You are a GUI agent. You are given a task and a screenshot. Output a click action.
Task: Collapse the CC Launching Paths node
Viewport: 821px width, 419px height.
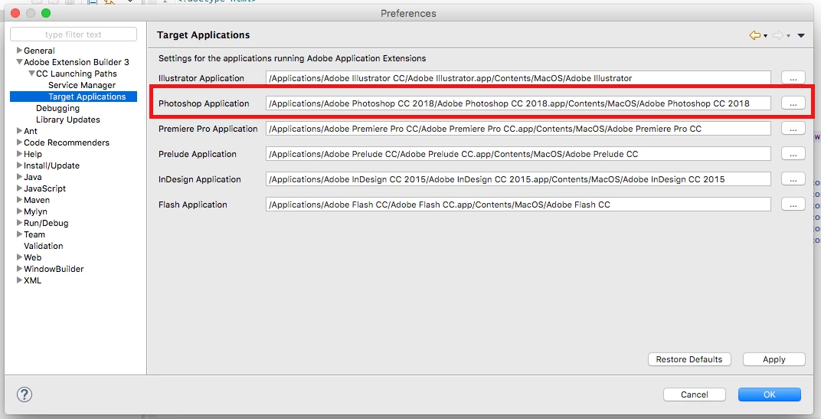(32, 74)
